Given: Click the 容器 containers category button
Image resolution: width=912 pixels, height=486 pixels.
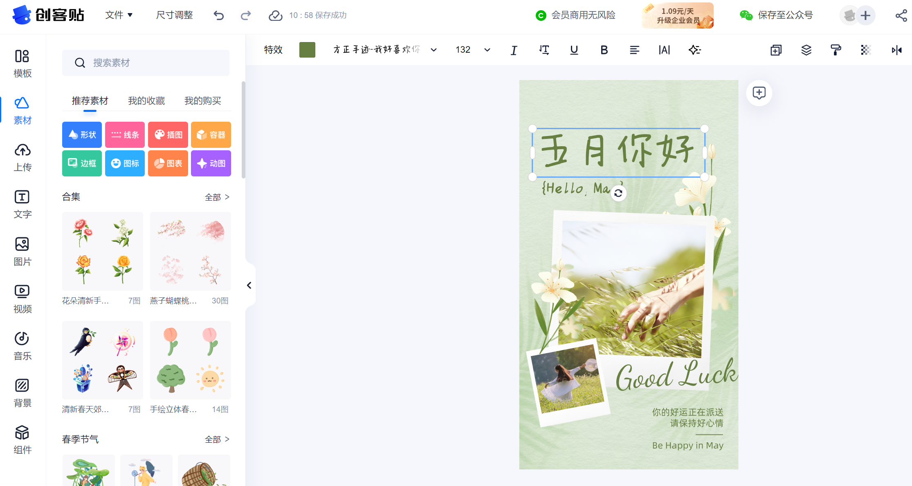Looking at the screenshot, I should [211, 135].
